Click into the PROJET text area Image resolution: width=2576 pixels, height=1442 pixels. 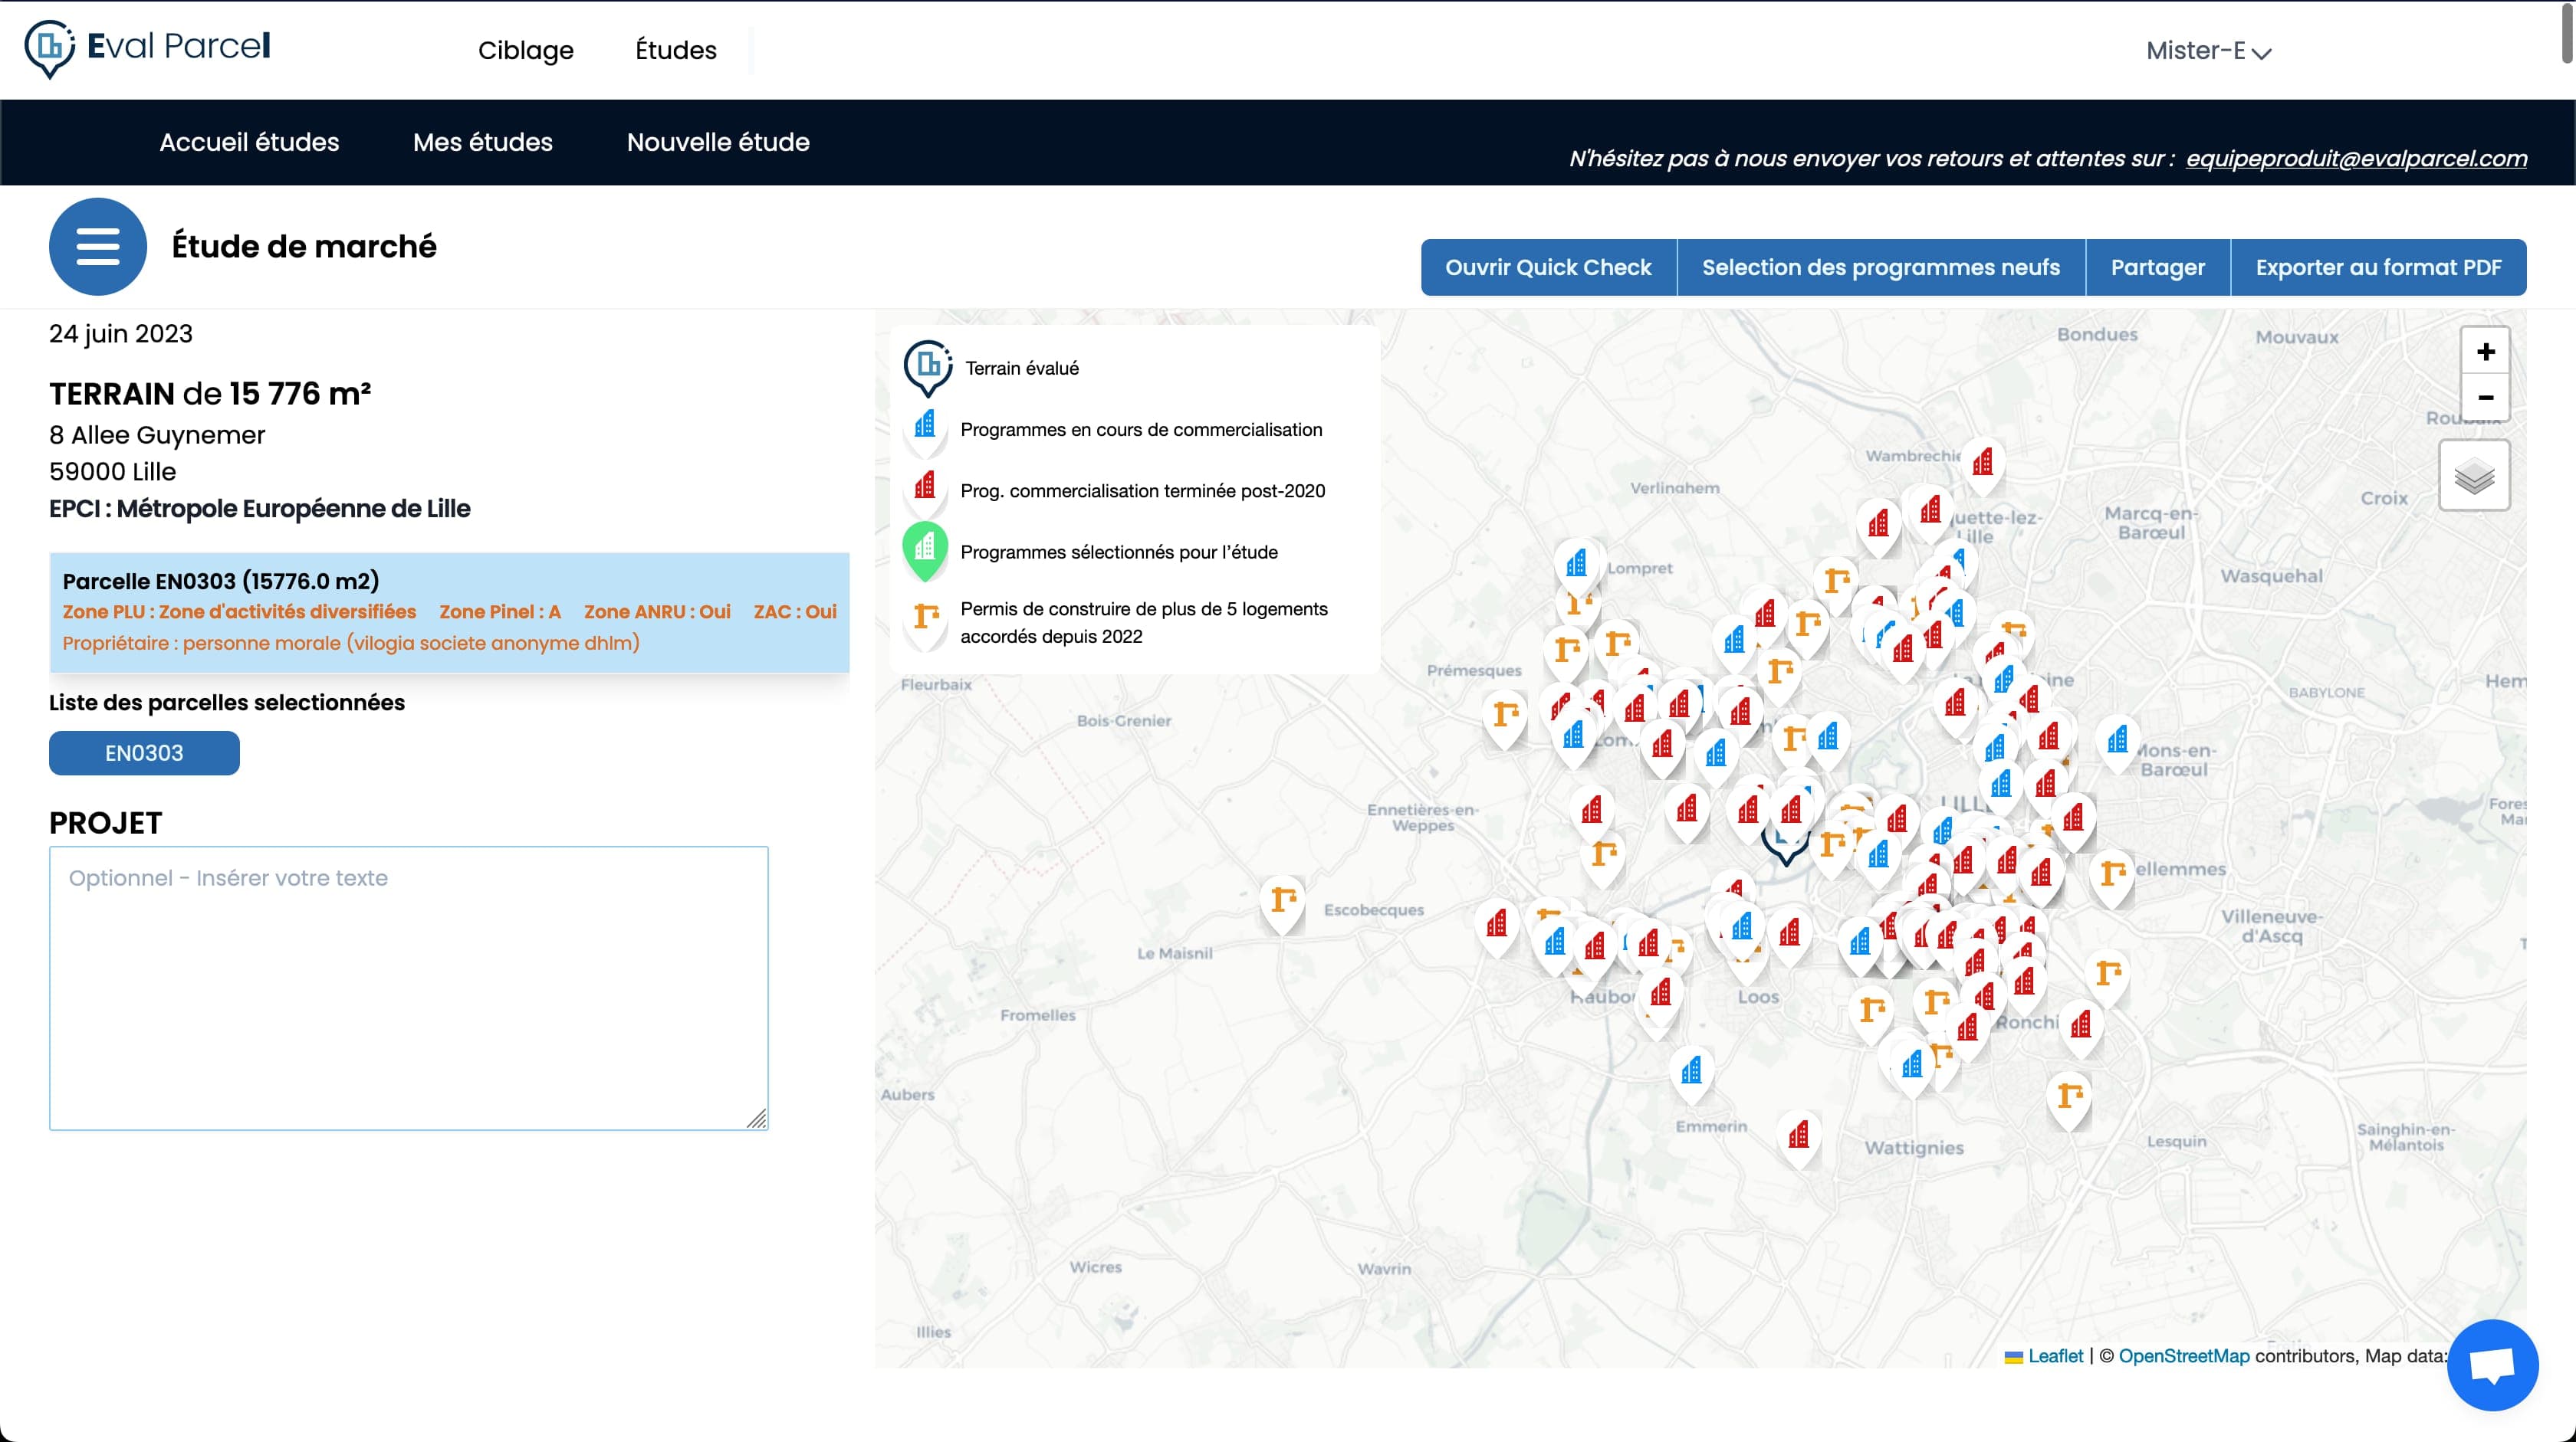pyautogui.click(x=409, y=988)
